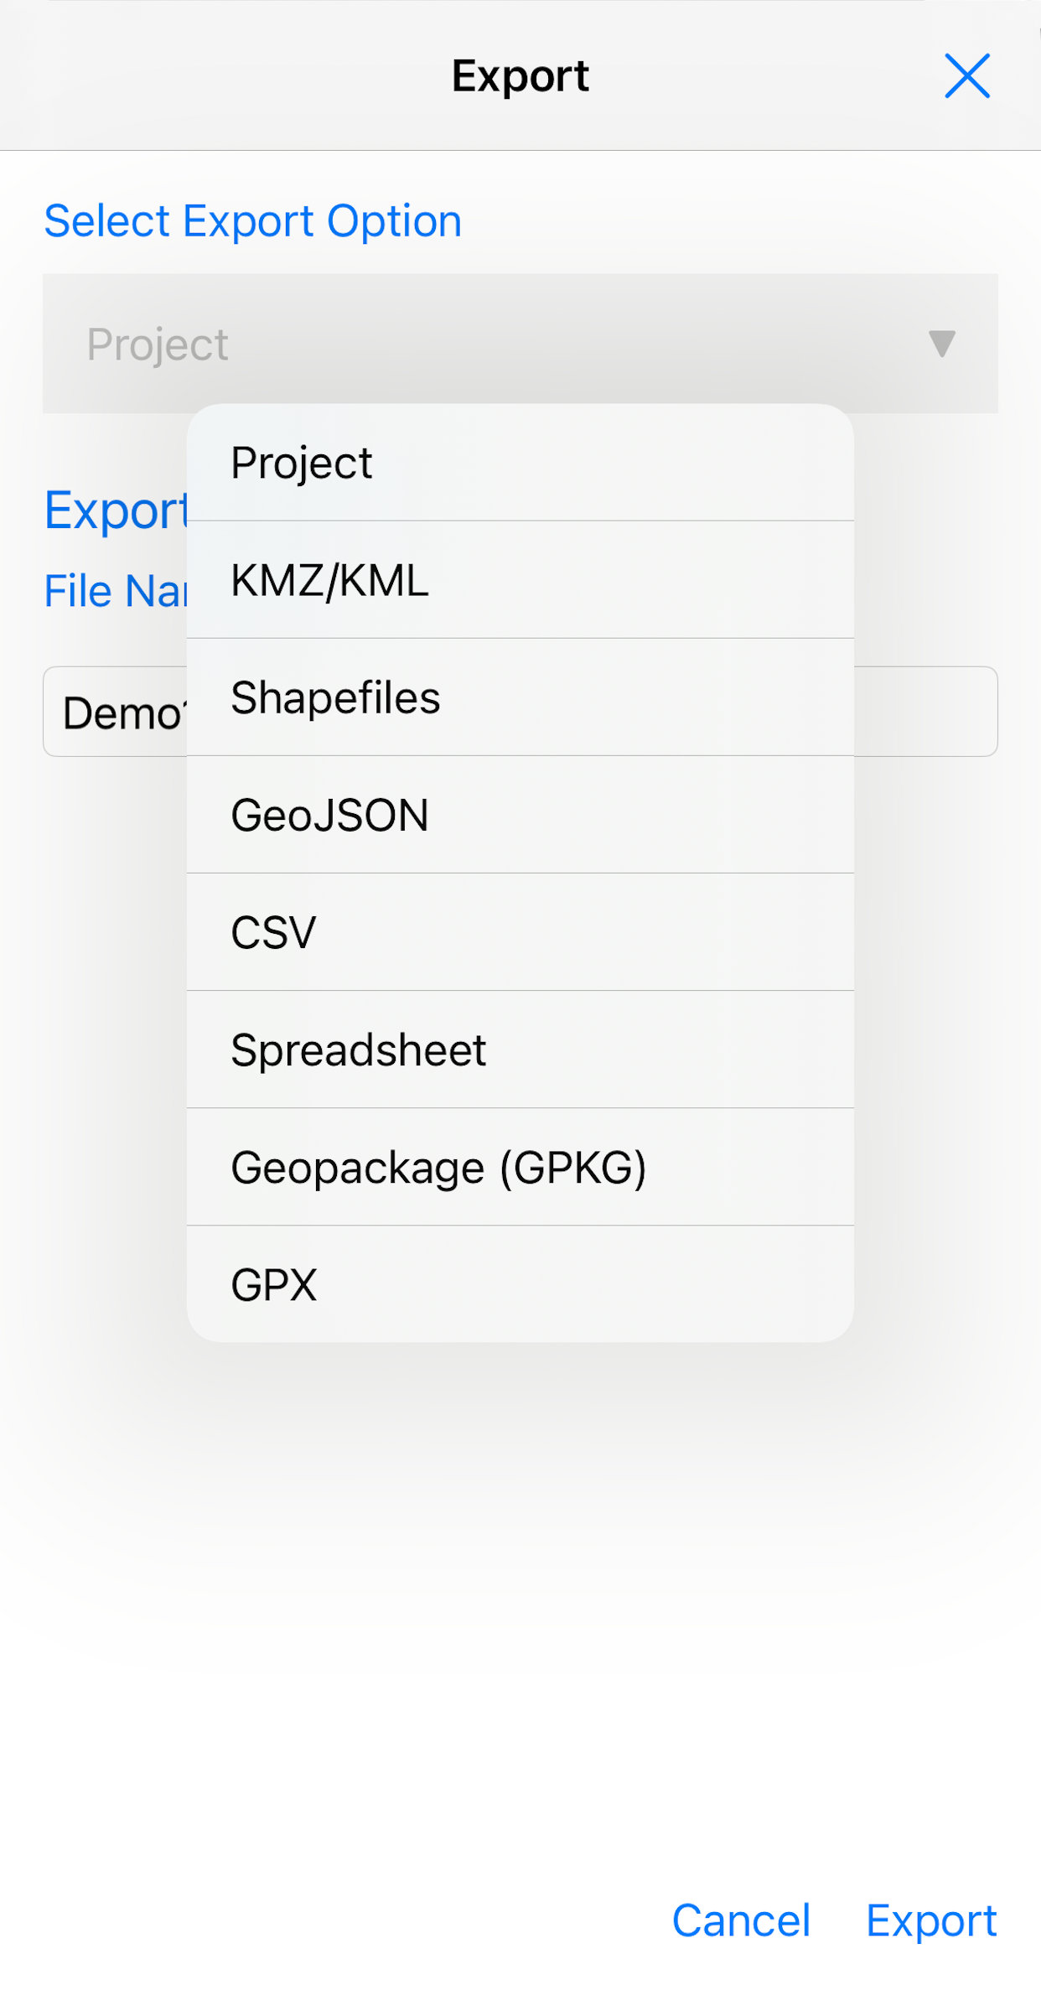
Task: Pick Shapefiles in the export list
Action: [x=520, y=697]
